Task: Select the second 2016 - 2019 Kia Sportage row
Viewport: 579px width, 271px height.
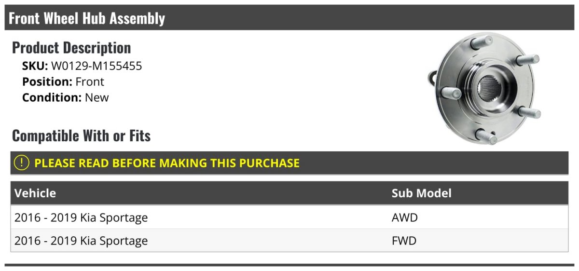Action: [x=81, y=241]
